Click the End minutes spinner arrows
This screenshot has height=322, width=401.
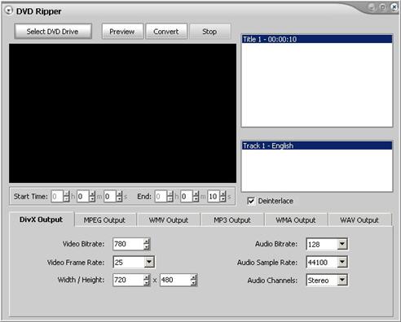pyautogui.click(x=196, y=196)
